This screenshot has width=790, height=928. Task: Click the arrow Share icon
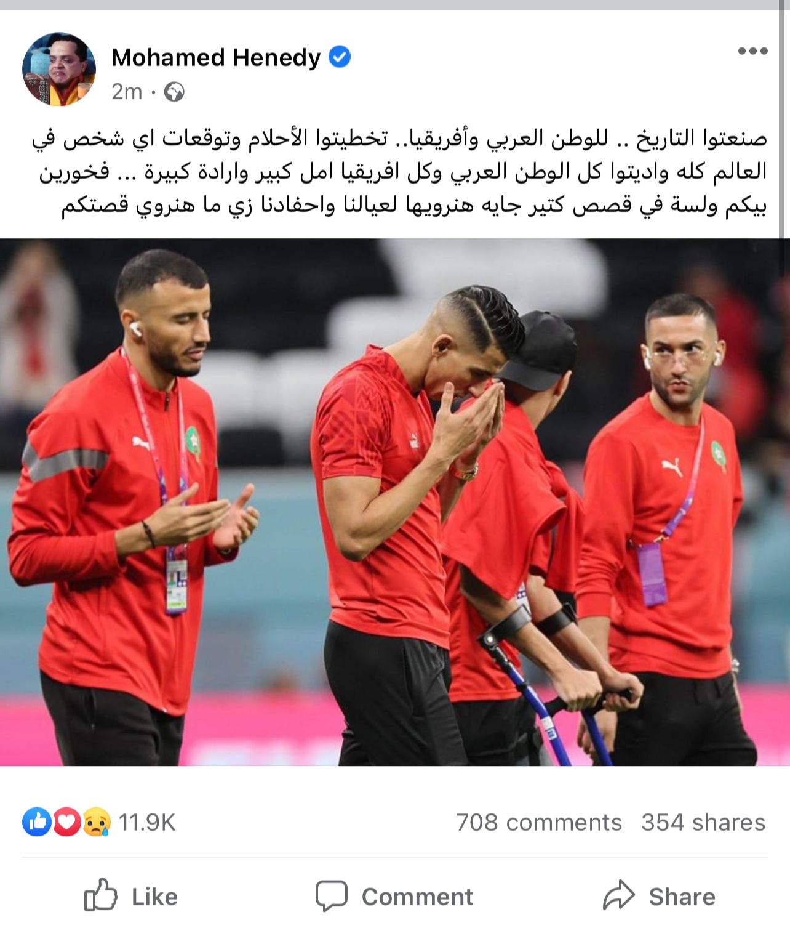(x=618, y=895)
